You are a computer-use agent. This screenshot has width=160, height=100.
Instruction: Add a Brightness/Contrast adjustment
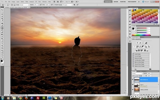click(x=137, y=43)
